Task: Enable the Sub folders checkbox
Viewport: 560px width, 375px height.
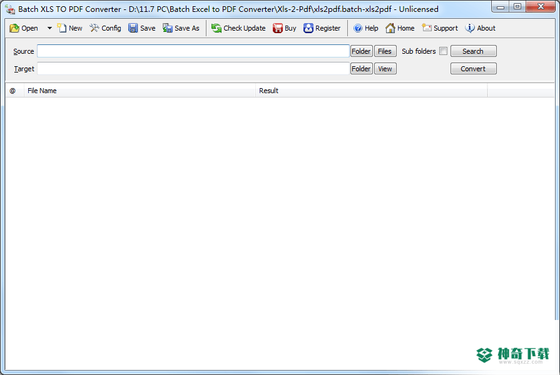Action: (x=443, y=51)
